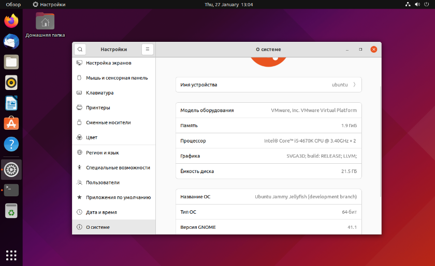Launch Rhythmbox music player from the dock
435x266 pixels.
coord(11,83)
